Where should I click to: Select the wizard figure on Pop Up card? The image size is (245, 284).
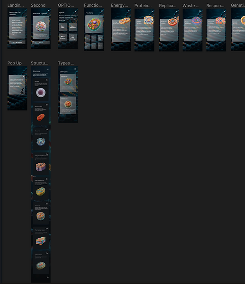click(22, 91)
